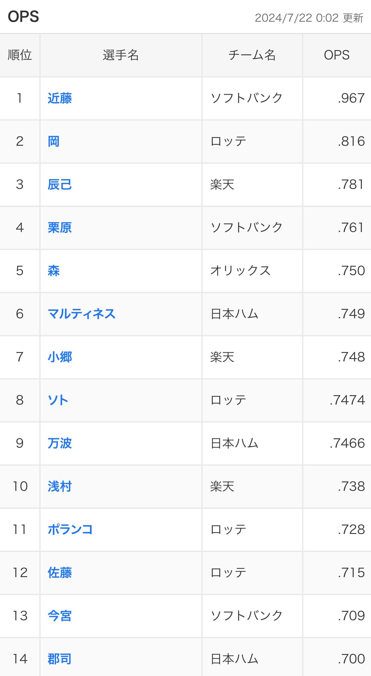
Task: Click the 2024/7/22 更新 timestamp
Action: click(x=309, y=18)
